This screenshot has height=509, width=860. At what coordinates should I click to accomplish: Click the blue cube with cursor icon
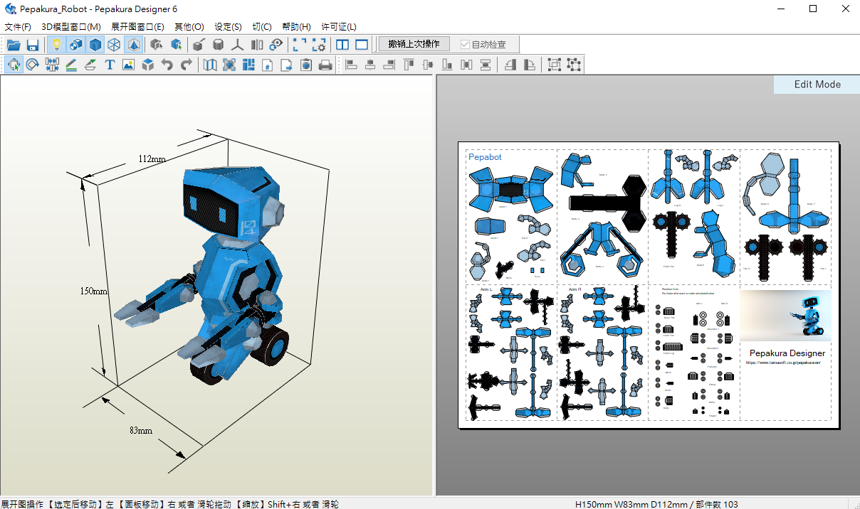[176, 45]
